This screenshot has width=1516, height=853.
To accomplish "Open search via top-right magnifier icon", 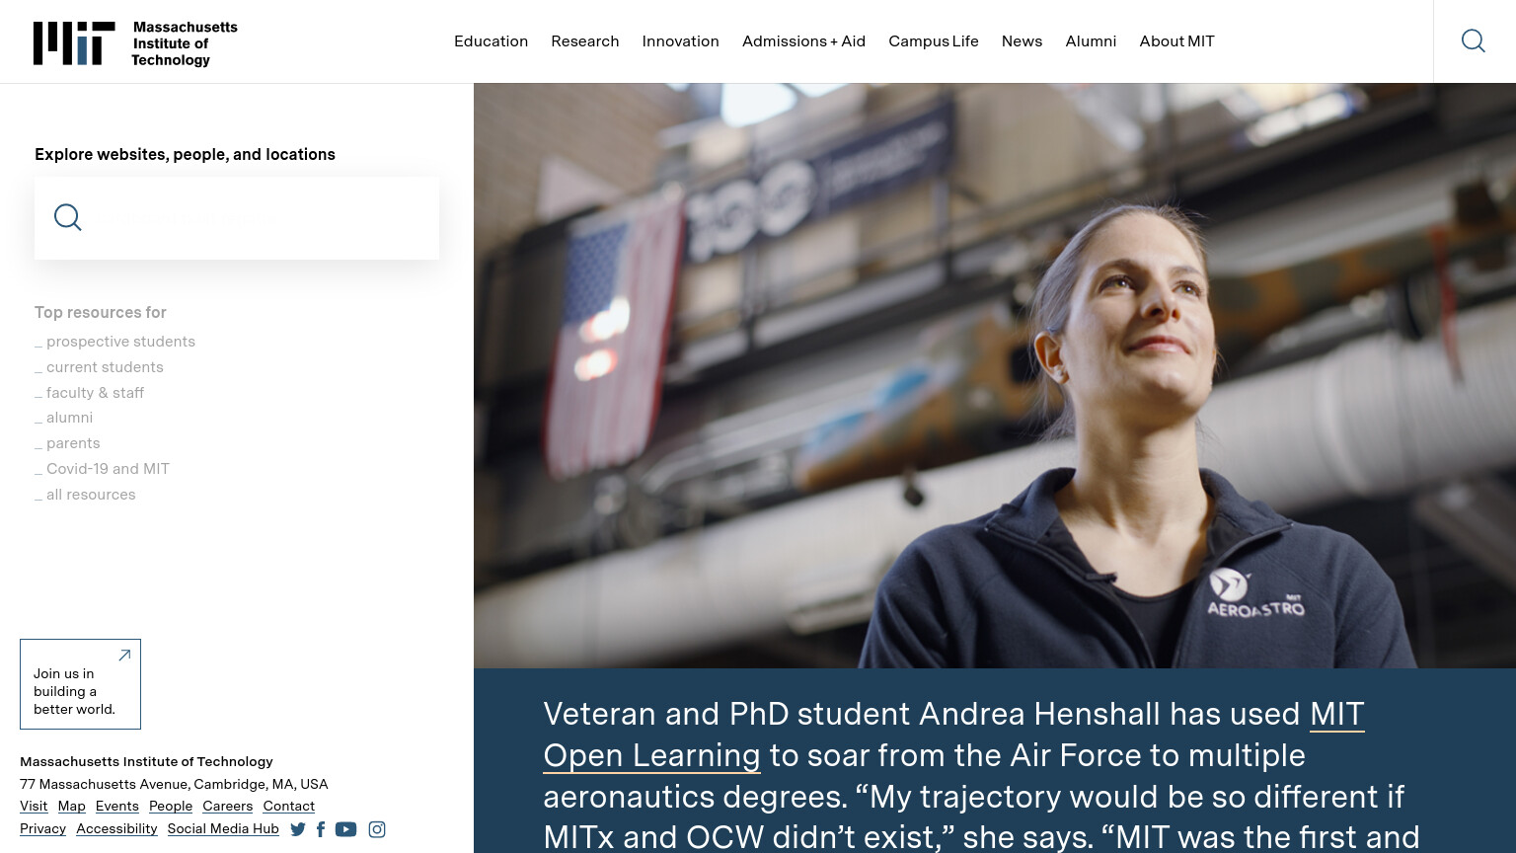I will (x=1474, y=40).
